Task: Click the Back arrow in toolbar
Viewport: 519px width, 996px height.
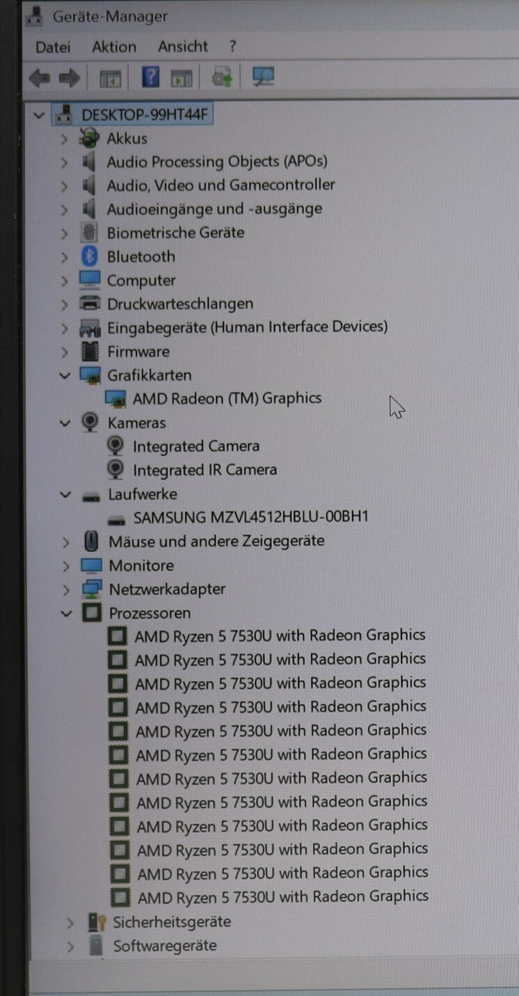Action: (39, 78)
